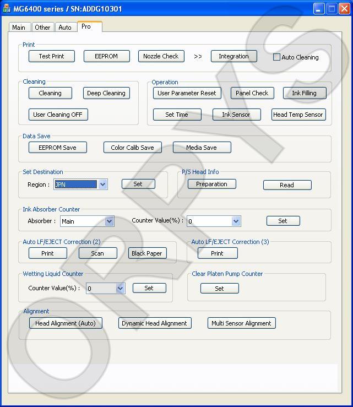353x407 pixels.
Task: Click User Cleaning OFF button
Action: (x=58, y=115)
